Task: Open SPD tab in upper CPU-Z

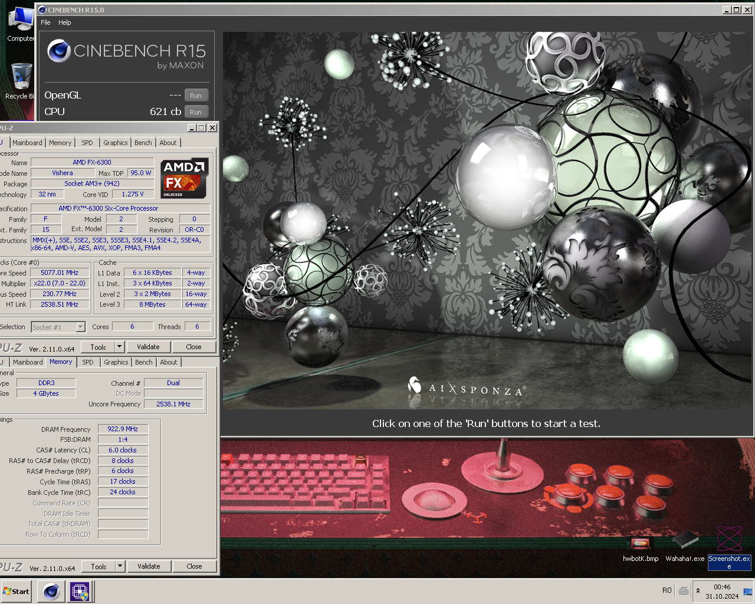Action: pos(87,143)
